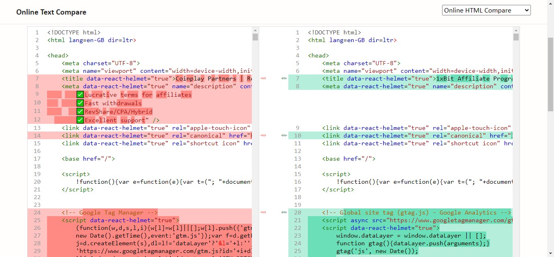The height and width of the screenshot is (257, 554).
Task: Click the left pane scrollbar thumb
Action: tap(255, 37)
